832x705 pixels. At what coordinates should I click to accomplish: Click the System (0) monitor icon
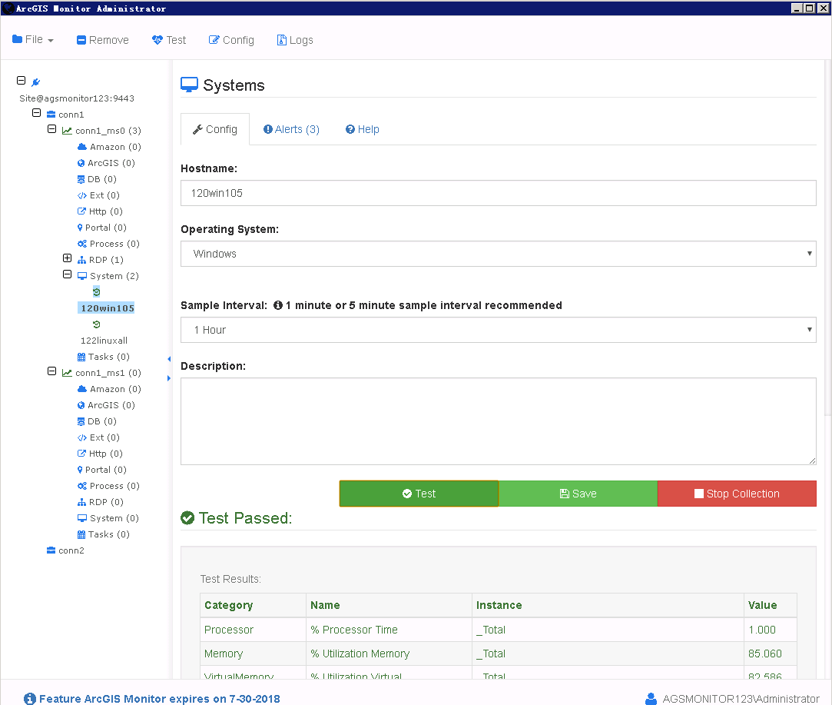click(82, 518)
